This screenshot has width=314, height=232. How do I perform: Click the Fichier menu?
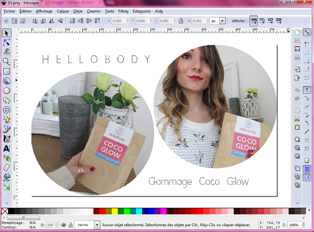pyautogui.click(x=9, y=11)
